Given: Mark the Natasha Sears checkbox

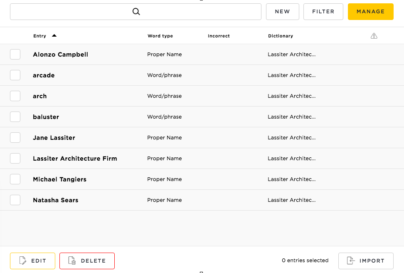Looking at the screenshot, I should coord(15,200).
